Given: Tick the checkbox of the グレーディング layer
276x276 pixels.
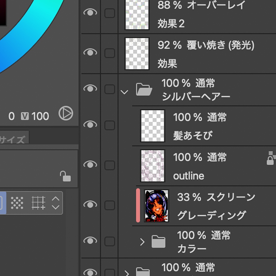Looking at the screenshot, I should point(110,205).
